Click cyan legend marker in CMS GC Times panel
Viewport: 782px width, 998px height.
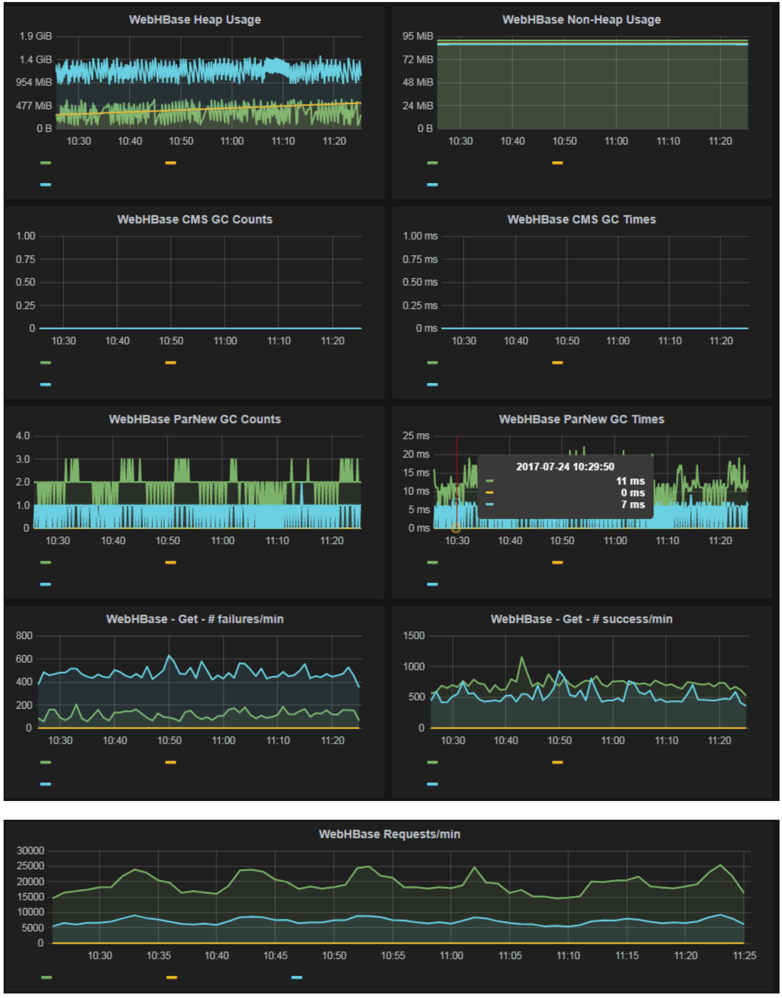[432, 384]
